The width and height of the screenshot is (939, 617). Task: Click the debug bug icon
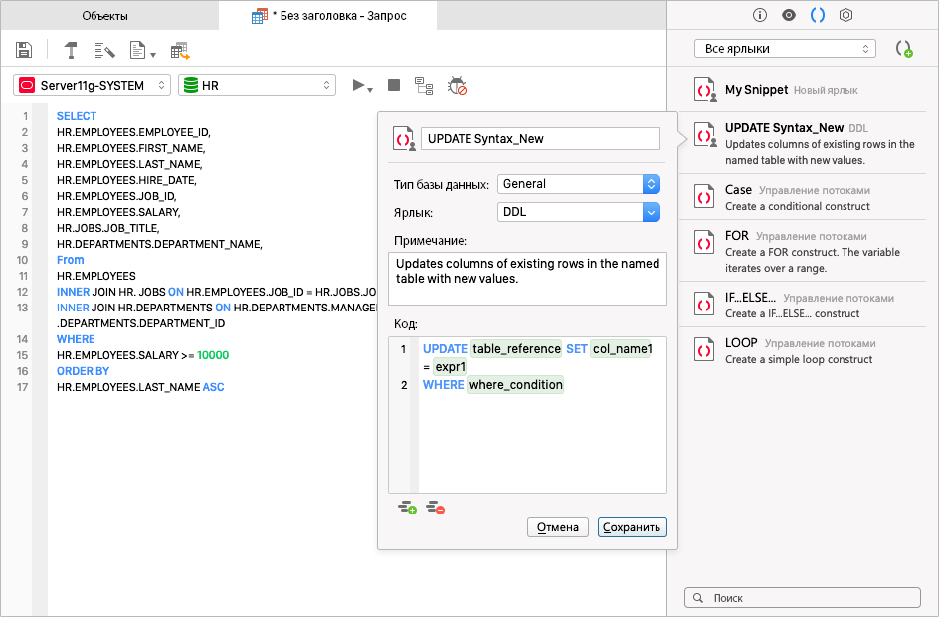point(457,86)
